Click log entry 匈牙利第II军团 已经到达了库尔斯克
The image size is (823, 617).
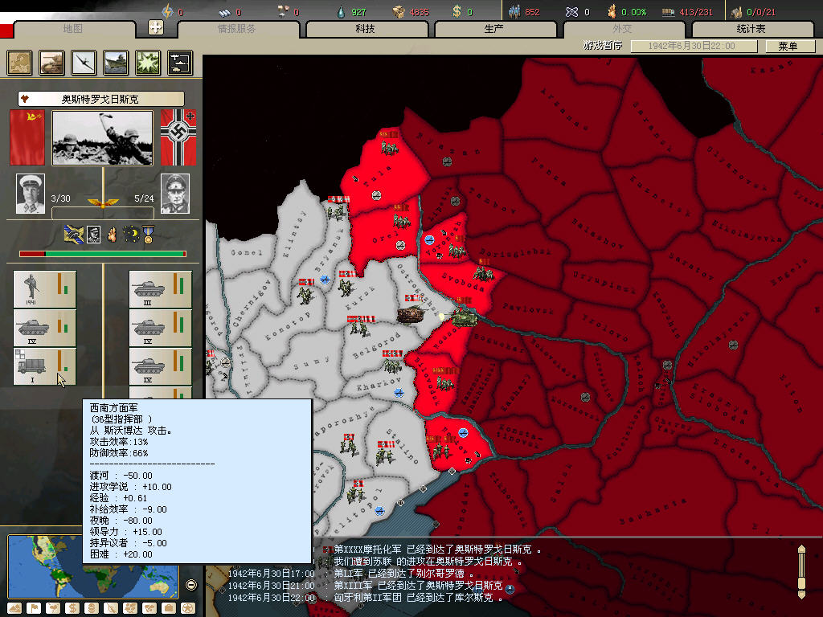point(413,598)
